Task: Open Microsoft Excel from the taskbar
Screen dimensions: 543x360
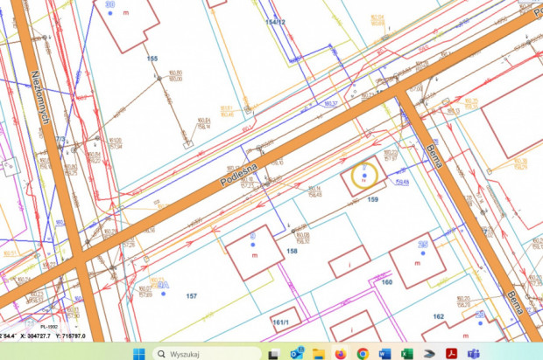Action: click(x=407, y=354)
